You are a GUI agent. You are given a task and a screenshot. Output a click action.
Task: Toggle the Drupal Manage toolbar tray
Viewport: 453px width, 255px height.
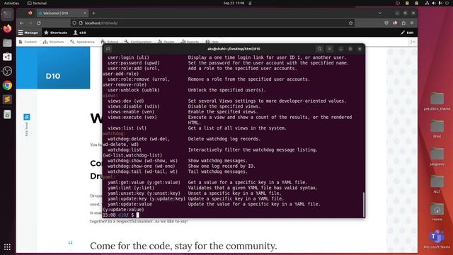tap(28, 33)
